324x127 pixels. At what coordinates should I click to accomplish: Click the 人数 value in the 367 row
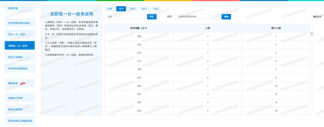coord(208,78)
